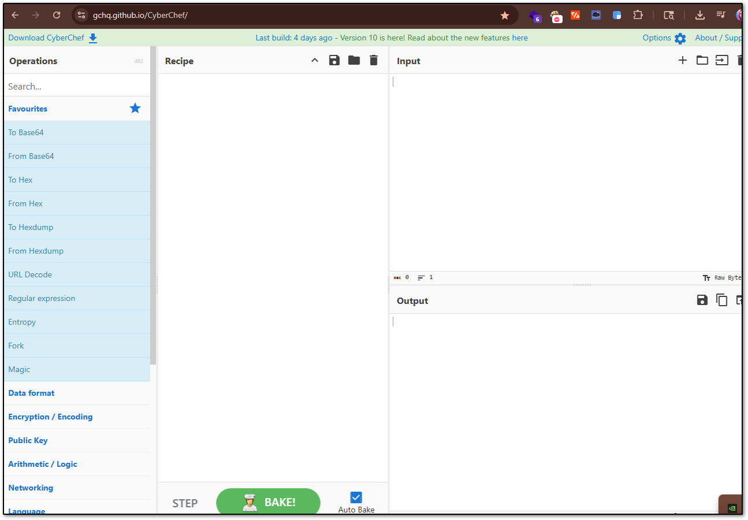The height and width of the screenshot is (520, 748).
Task: Open folder as input icon
Action: click(x=702, y=60)
